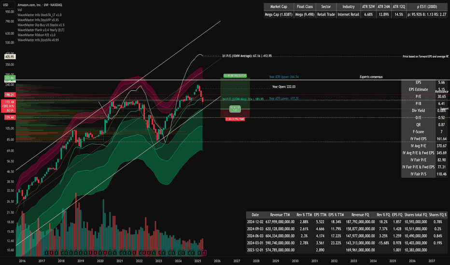Click the 2025 label on time axis
450x265 pixels.
[197, 261]
